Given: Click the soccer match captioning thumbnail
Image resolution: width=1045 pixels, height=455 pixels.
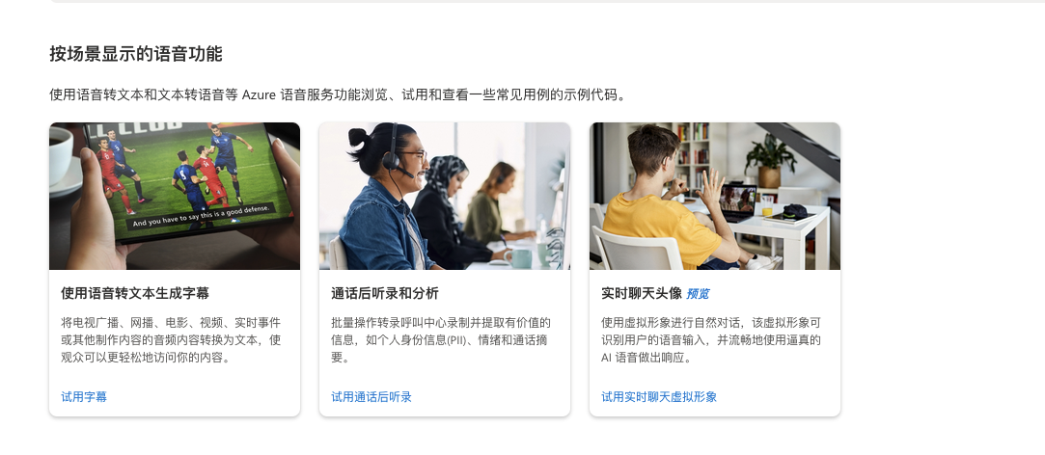Looking at the screenshot, I should 175,196.
